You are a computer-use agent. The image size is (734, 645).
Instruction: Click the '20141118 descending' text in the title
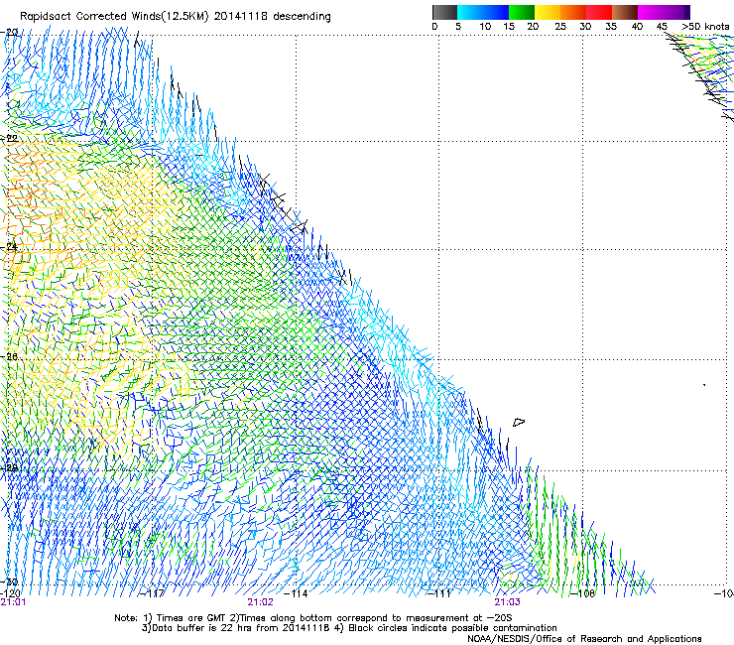pos(273,17)
